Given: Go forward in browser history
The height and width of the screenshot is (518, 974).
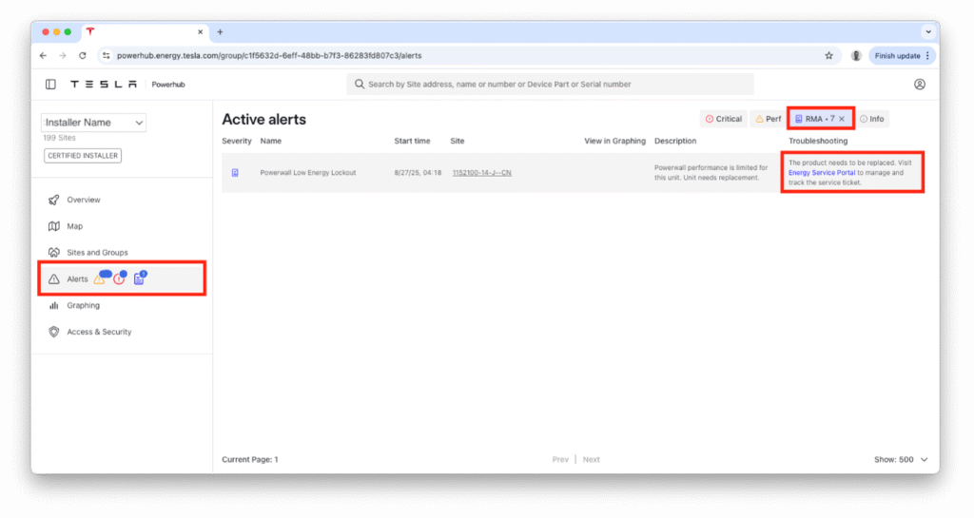Looking at the screenshot, I should click(x=63, y=56).
